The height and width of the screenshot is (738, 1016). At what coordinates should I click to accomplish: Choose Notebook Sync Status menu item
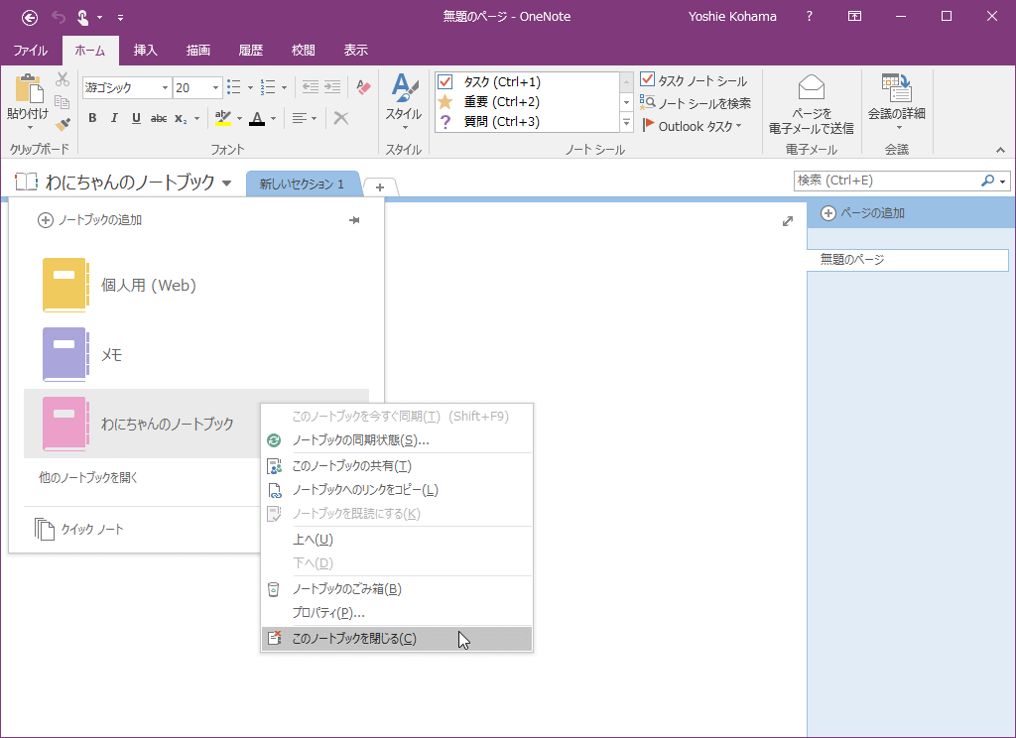[x=397, y=440]
